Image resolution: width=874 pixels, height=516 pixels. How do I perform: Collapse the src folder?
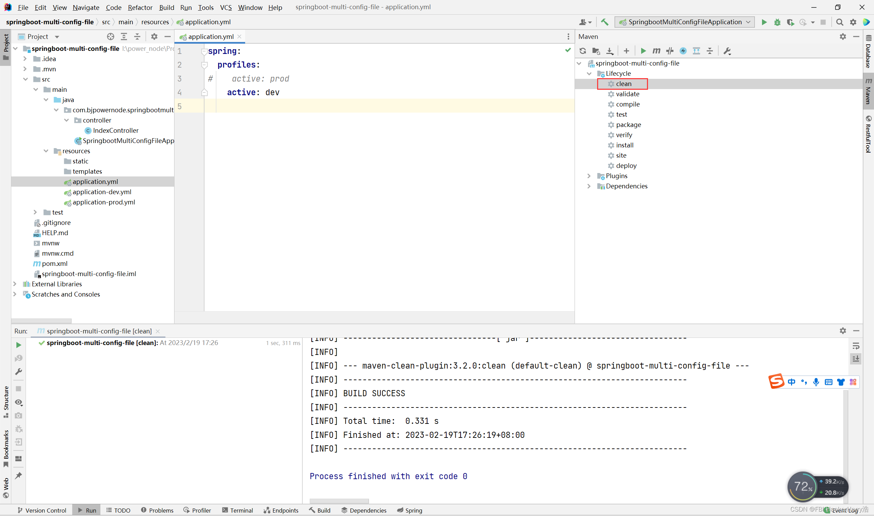pos(25,79)
